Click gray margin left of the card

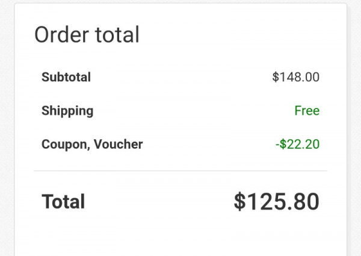[7, 128]
